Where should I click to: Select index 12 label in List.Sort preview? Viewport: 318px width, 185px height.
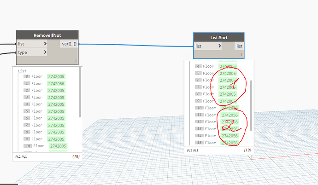coord(199,121)
